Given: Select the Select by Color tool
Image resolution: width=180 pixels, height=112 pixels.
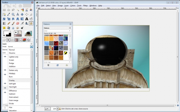Looking at the screenshot, I should click(22, 10).
